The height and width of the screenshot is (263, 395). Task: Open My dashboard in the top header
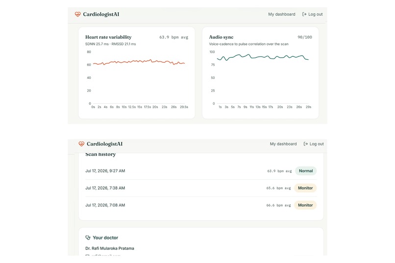coord(282,14)
